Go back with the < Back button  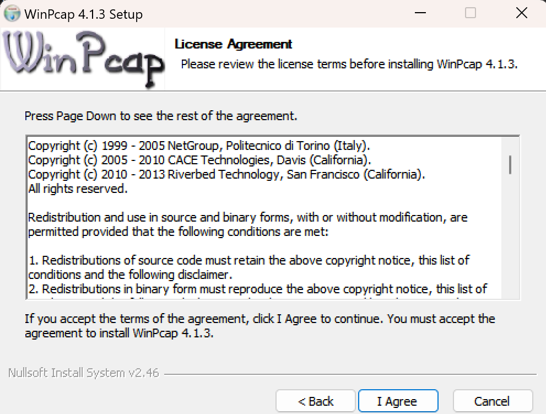pyautogui.click(x=316, y=401)
